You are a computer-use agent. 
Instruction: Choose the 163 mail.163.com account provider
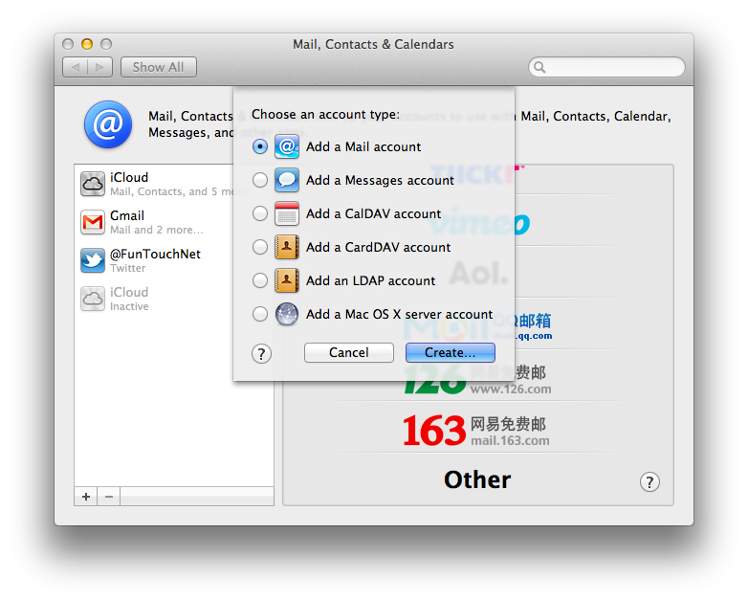(476, 431)
